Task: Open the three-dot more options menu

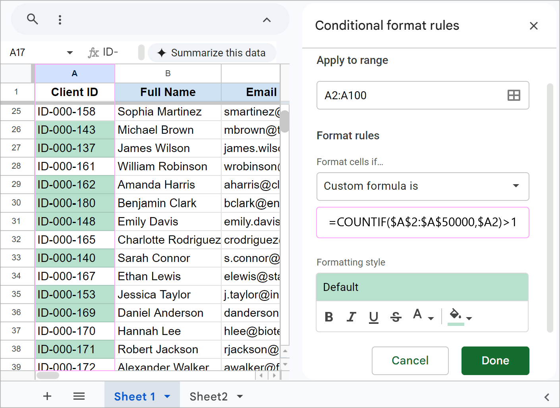Action: point(60,20)
